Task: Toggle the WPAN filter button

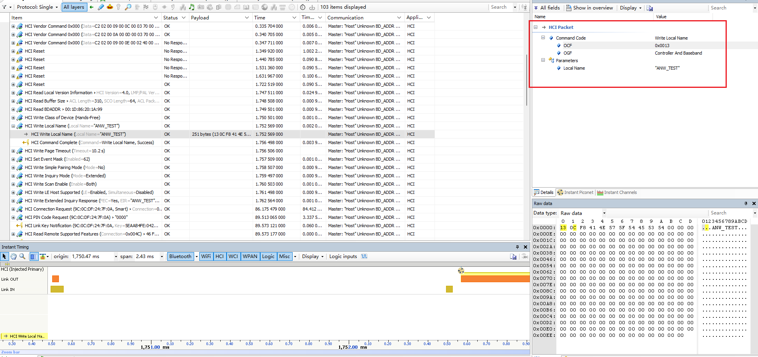Action: click(x=250, y=256)
